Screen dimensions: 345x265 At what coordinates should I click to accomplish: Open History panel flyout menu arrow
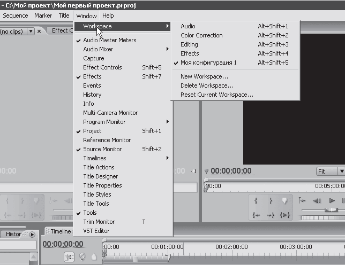point(32,234)
